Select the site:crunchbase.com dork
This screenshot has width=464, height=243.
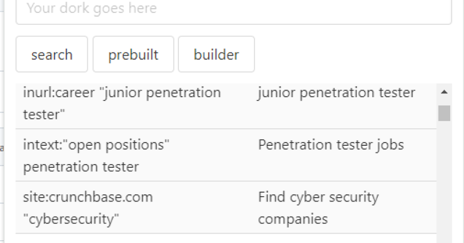click(88, 207)
